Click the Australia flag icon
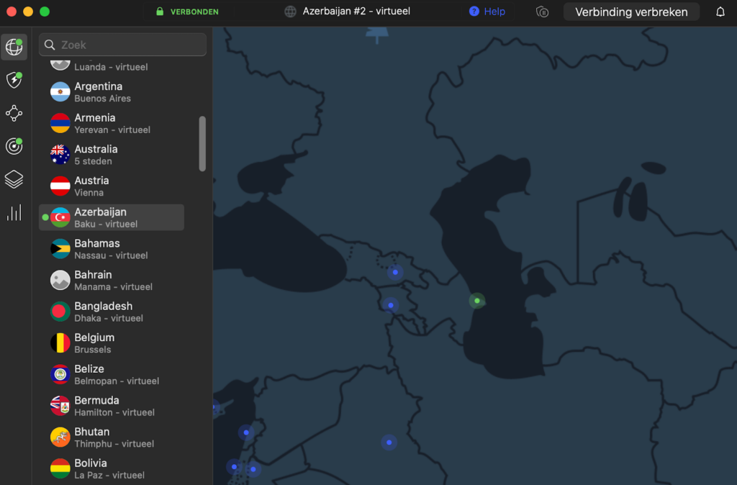The height and width of the screenshot is (485, 737). pyautogui.click(x=60, y=155)
